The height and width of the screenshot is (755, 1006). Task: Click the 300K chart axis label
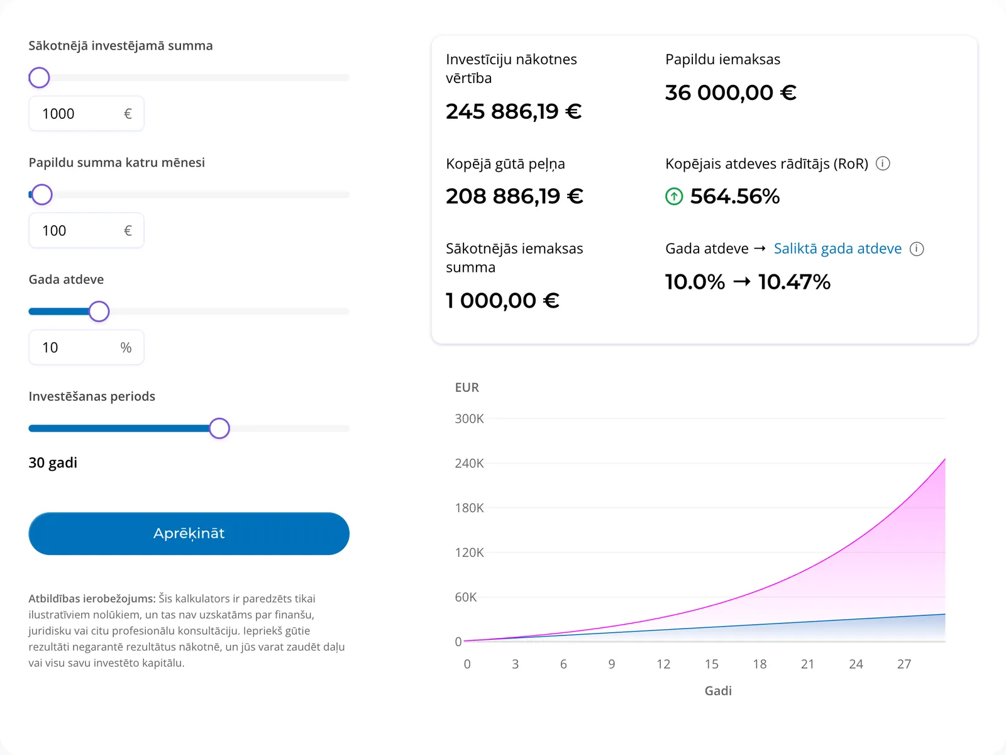click(469, 419)
